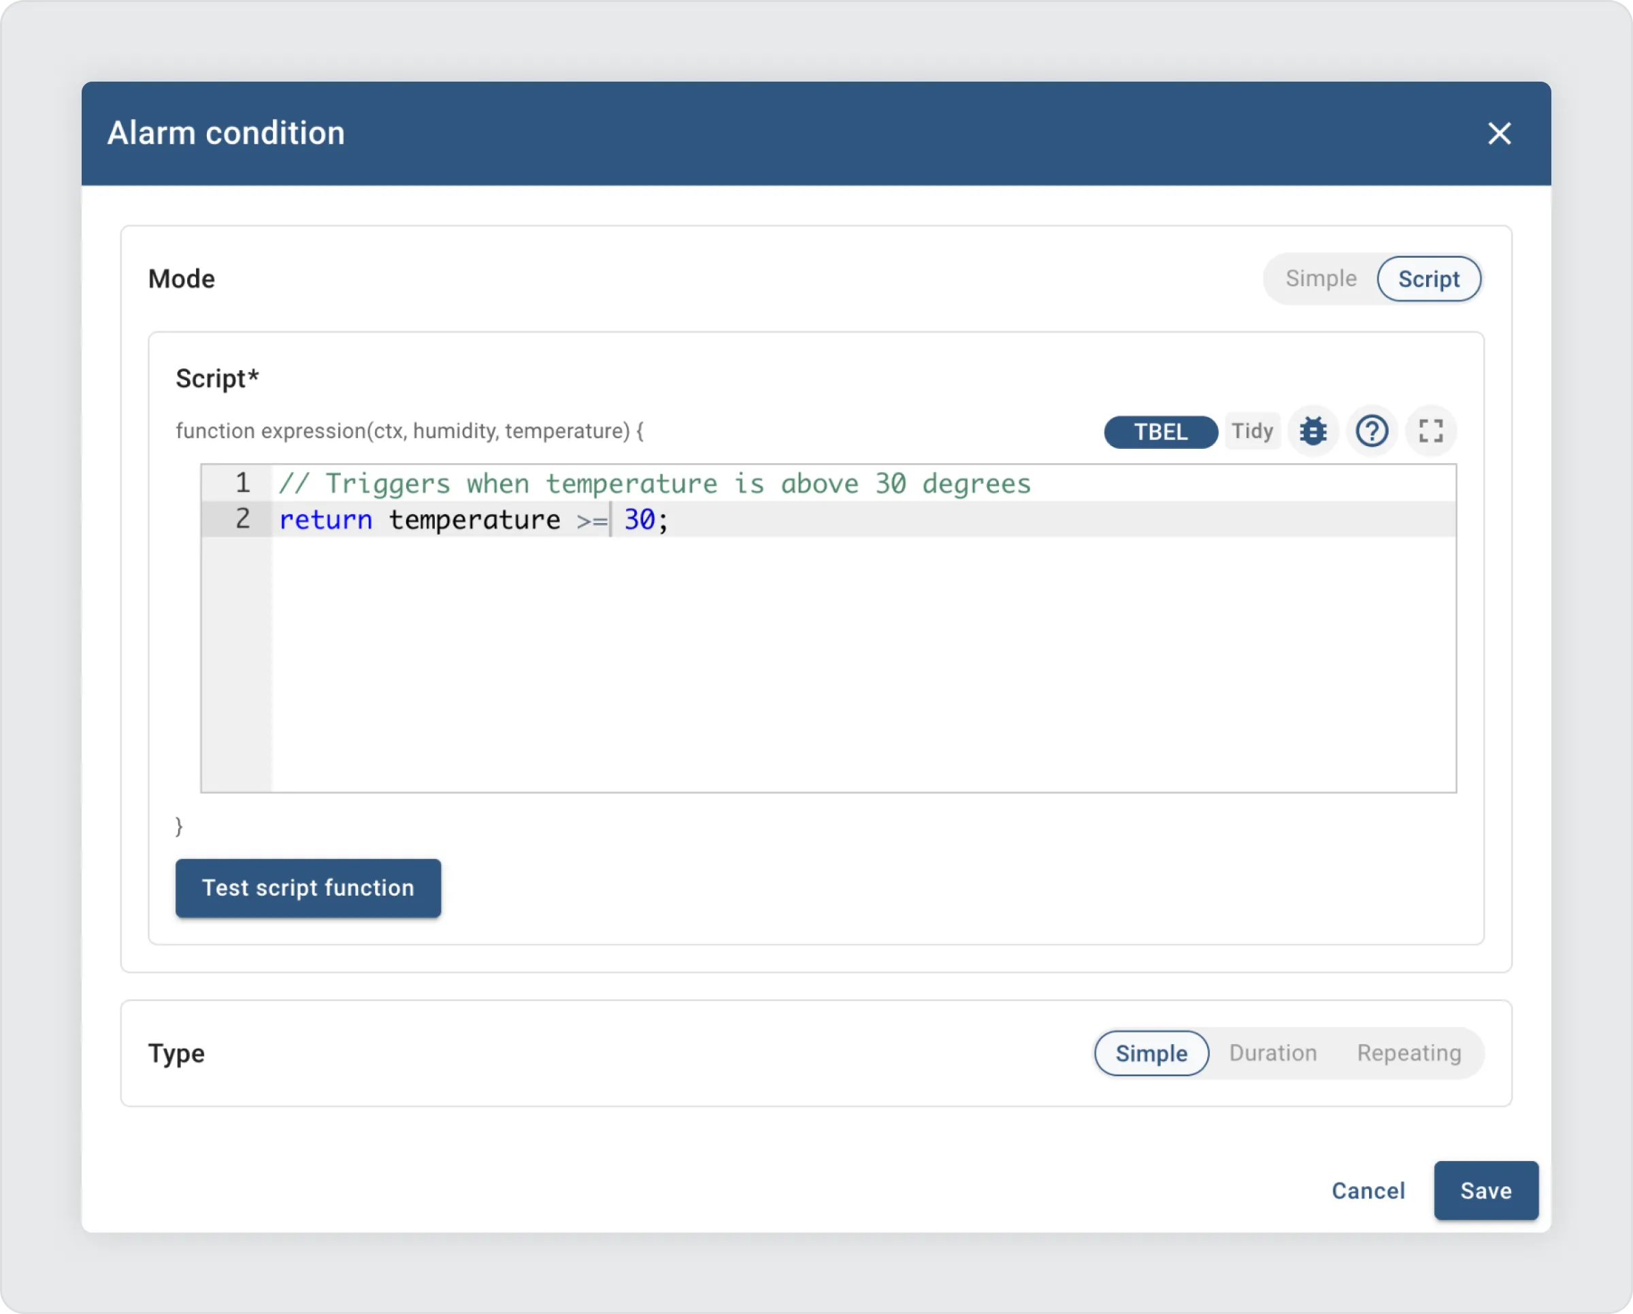The image size is (1633, 1314).
Task: Choose the Duration condition type
Action: [1272, 1053]
